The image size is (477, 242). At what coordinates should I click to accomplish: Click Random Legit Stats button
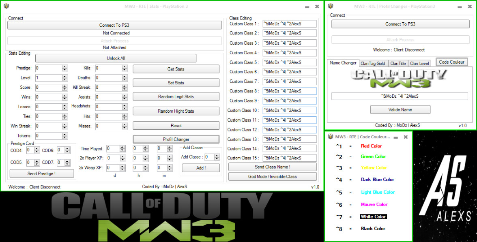pos(176,96)
